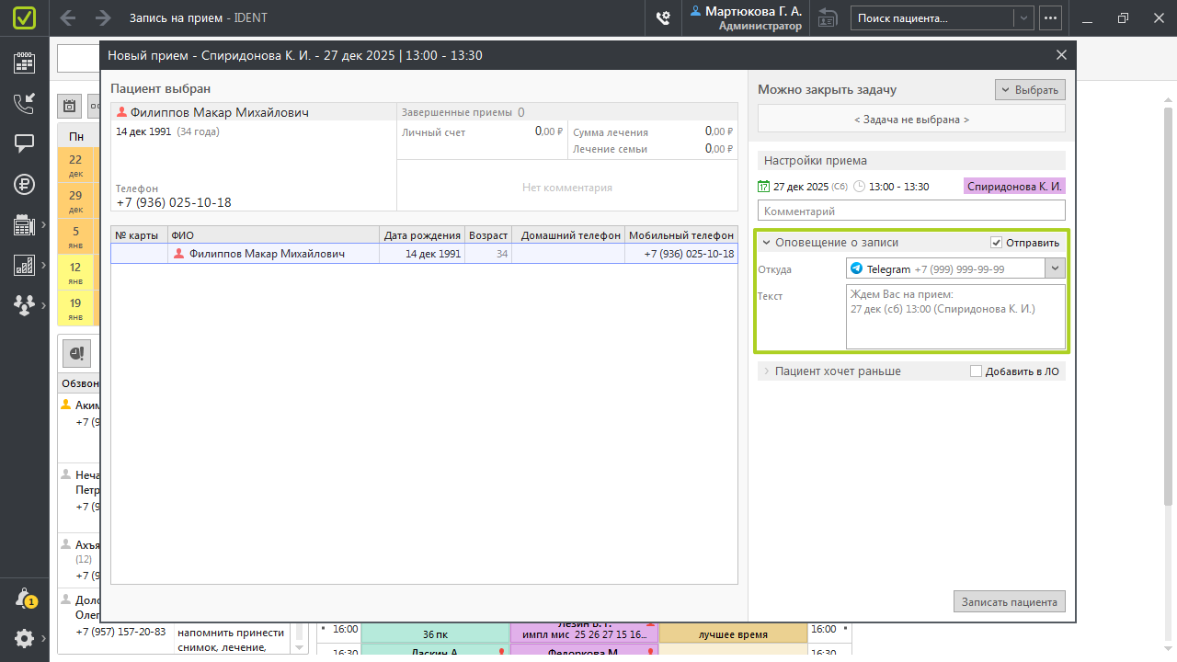Click the Комментарий input field

coord(910,211)
